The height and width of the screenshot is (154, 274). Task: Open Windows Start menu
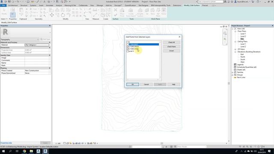pos(3,151)
